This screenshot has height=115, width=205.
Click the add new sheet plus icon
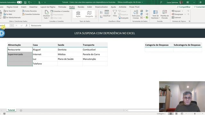click(21, 111)
